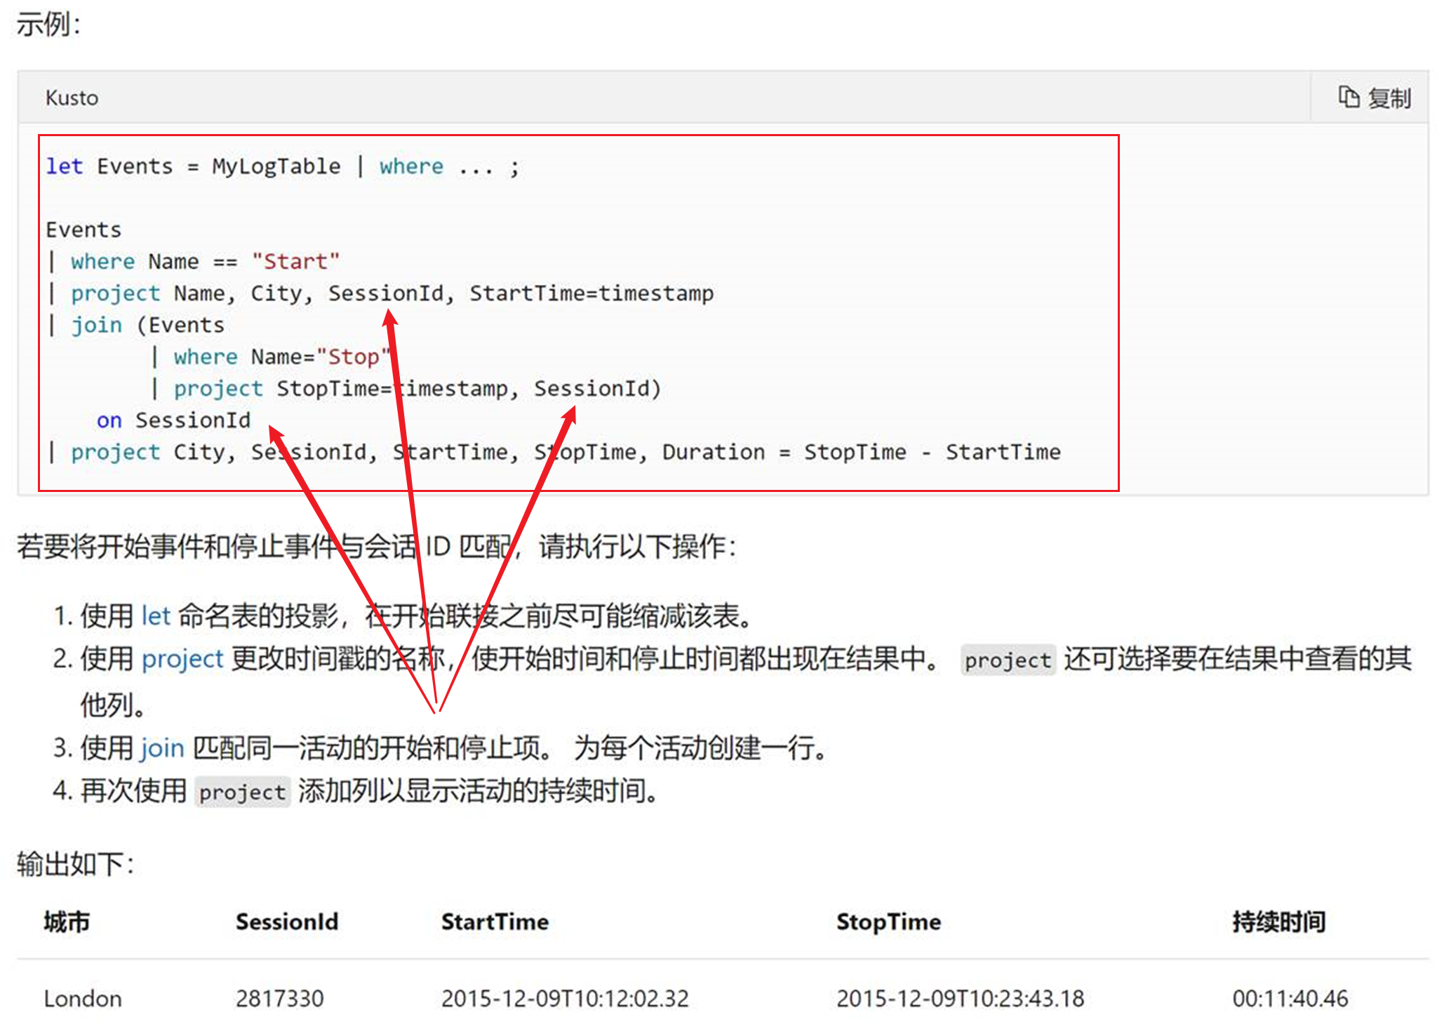Click the 00:11:40.46 duration cell

[x=1290, y=998]
